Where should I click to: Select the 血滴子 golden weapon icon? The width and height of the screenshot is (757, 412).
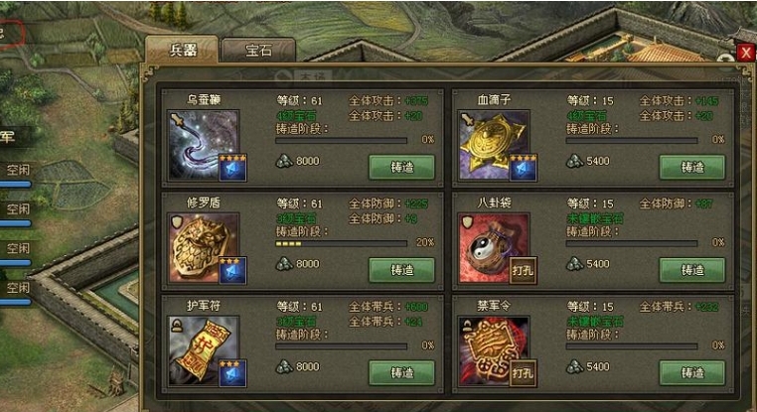pyautogui.click(x=494, y=145)
